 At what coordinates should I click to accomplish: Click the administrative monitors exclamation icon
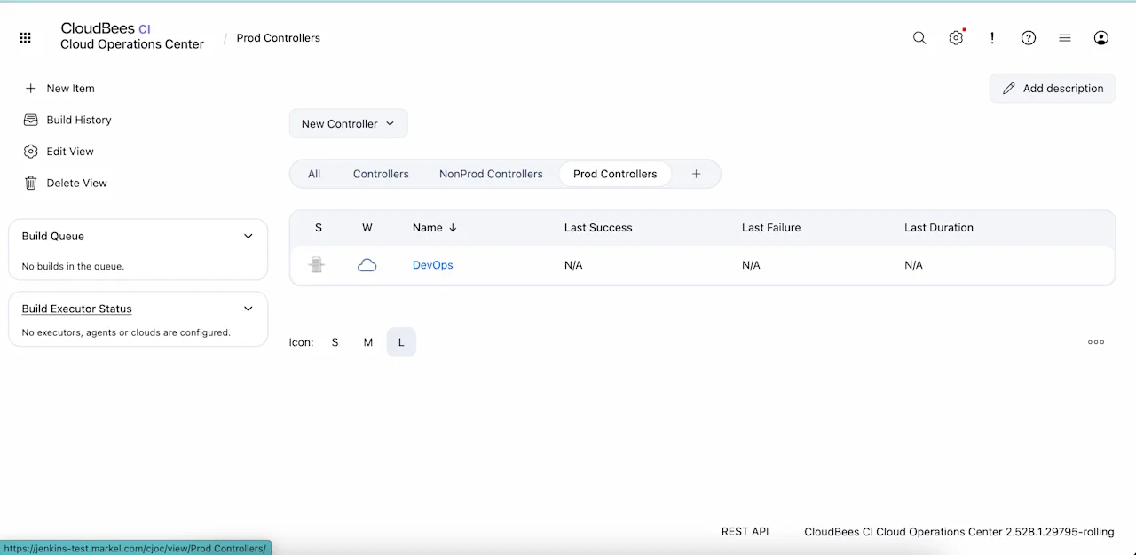992,38
